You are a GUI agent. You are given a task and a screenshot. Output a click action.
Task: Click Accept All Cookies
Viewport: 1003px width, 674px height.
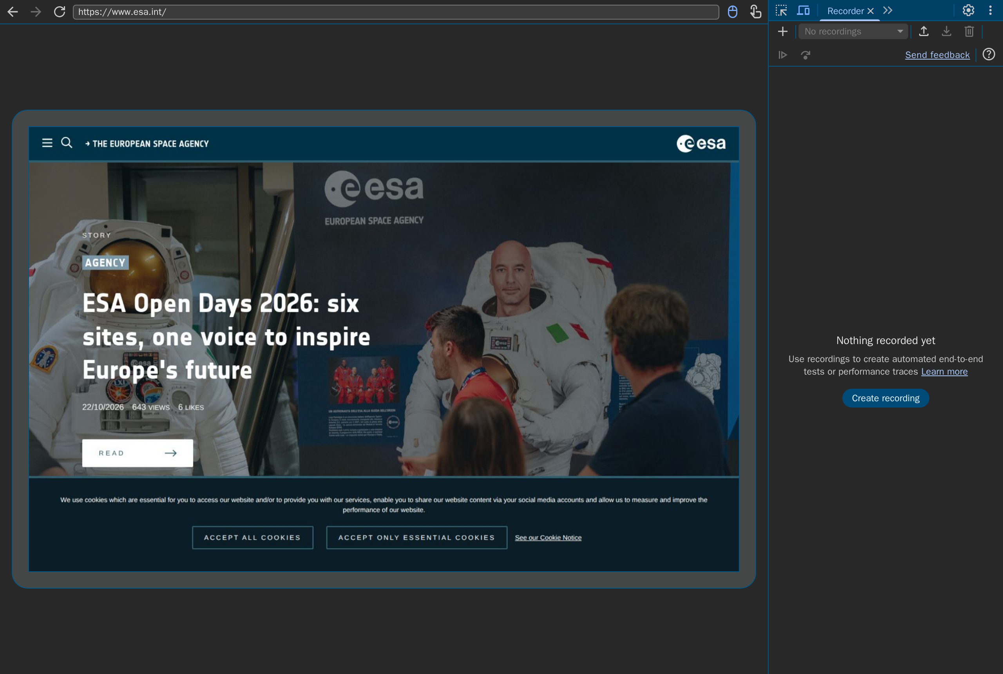click(x=253, y=538)
